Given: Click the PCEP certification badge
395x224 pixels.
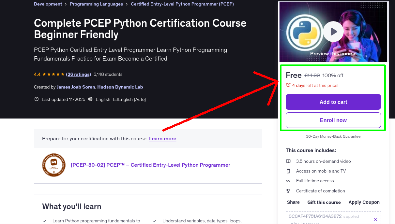Looking at the screenshot, I should (x=54, y=165).
